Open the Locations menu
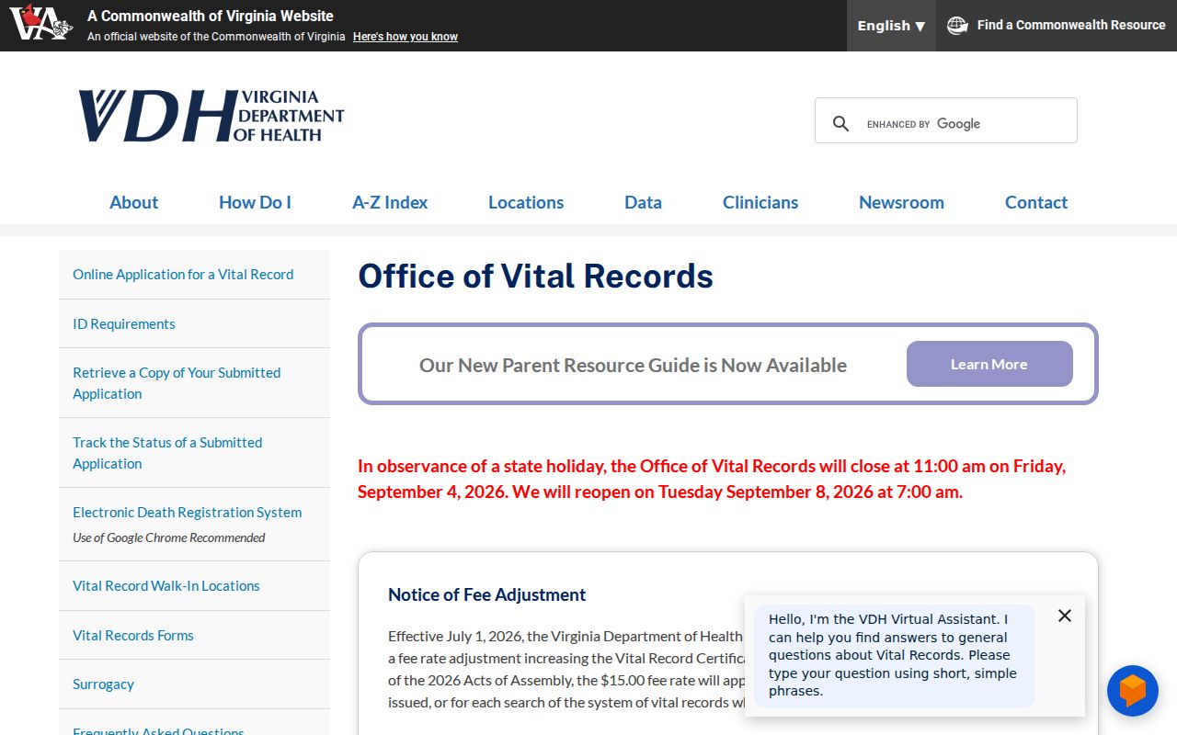The height and width of the screenshot is (735, 1177). click(526, 202)
